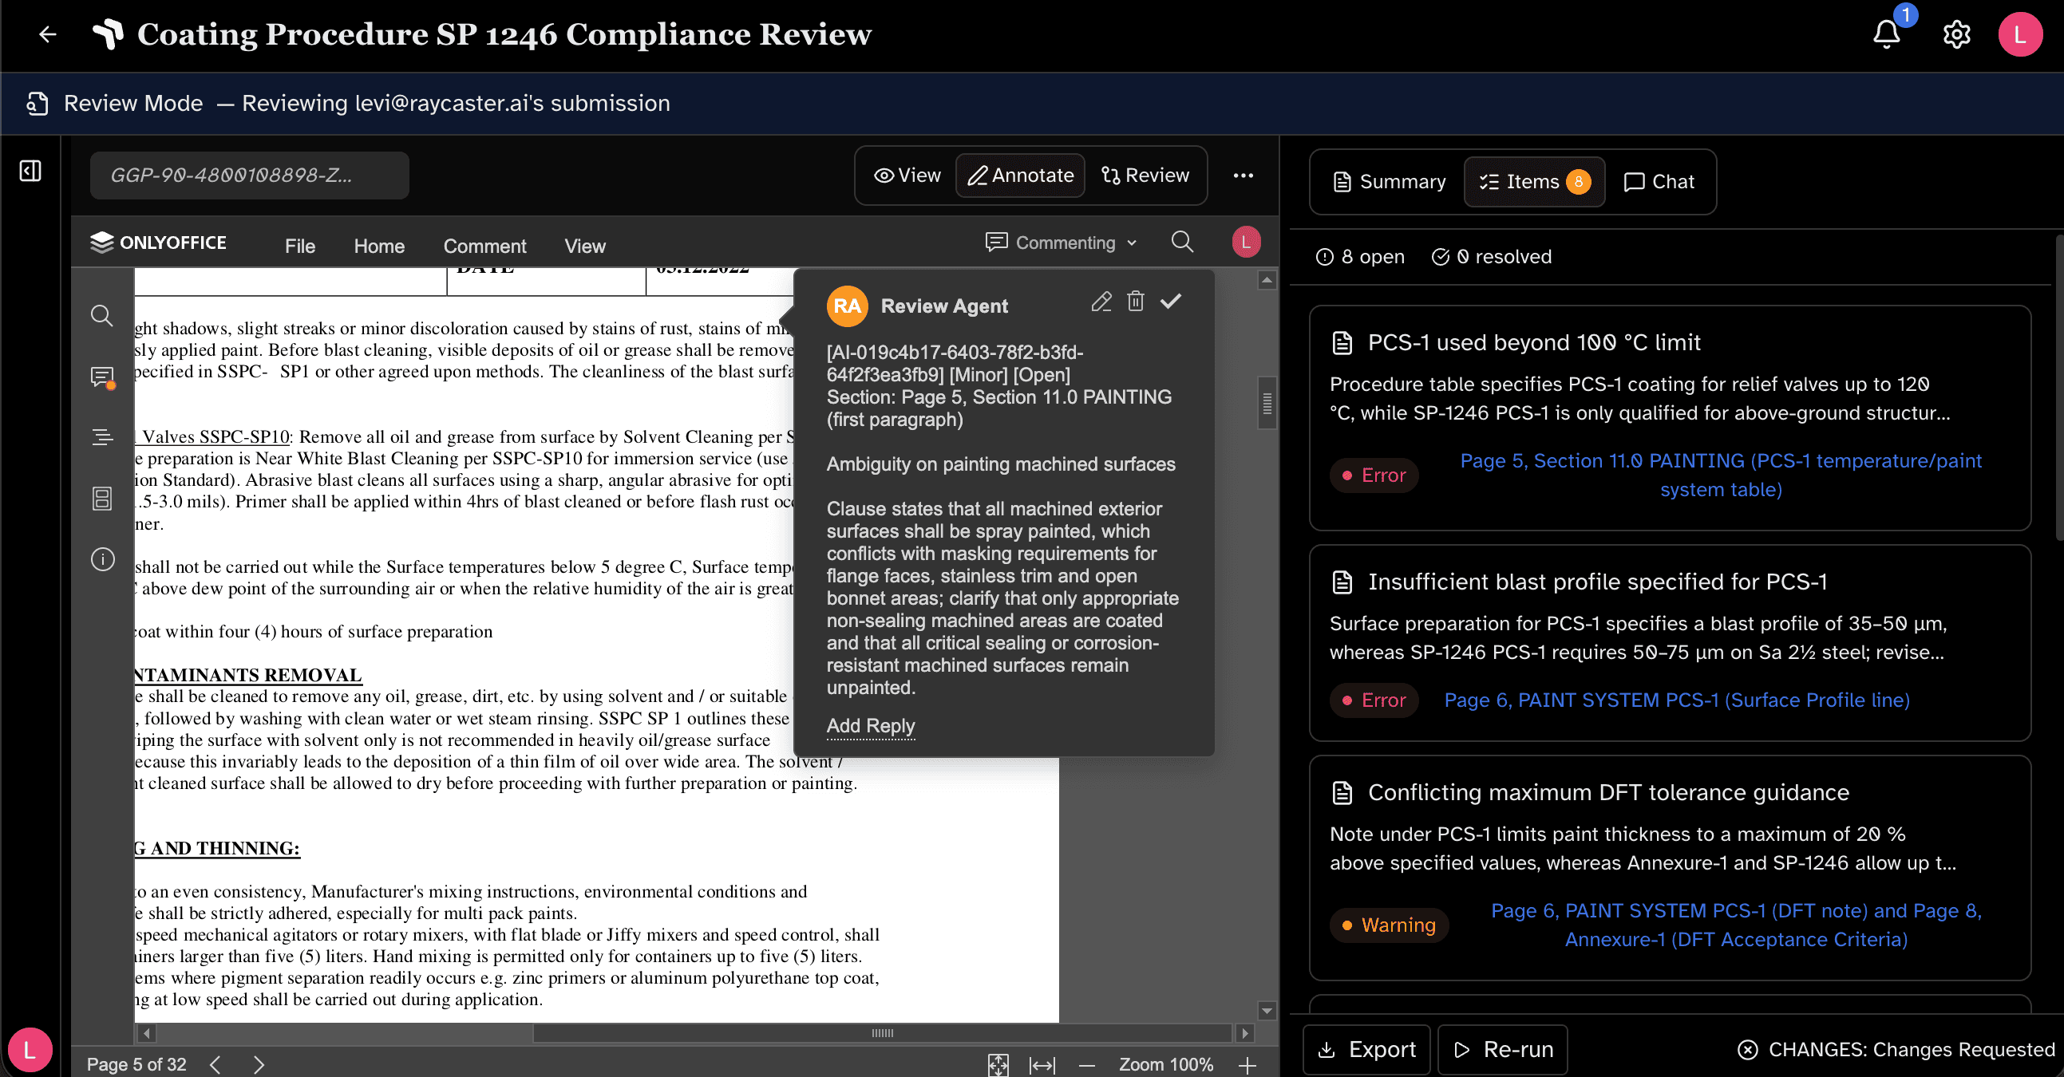Go to next page chevron
Image resolution: width=2064 pixels, height=1077 pixels.
tap(258, 1064)
